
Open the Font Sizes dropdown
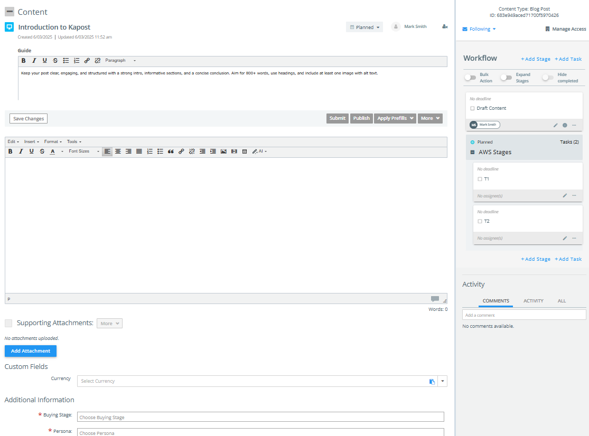click(84, 151)
